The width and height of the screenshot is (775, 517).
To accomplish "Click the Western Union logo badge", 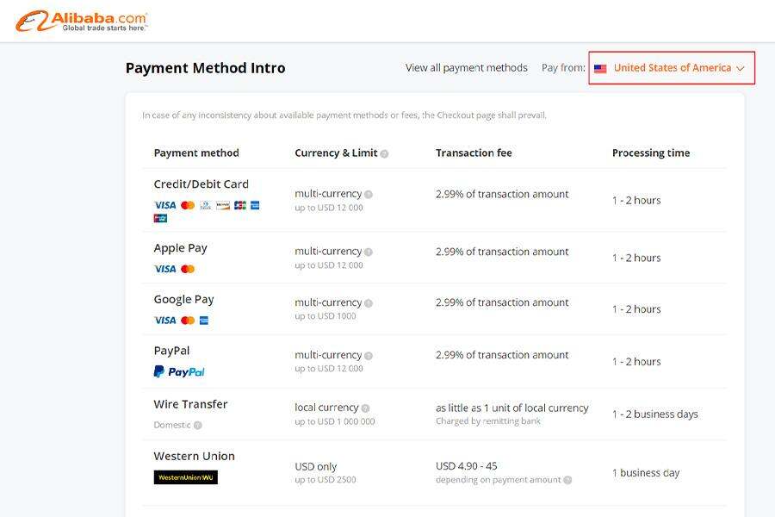I will [185, 477].
